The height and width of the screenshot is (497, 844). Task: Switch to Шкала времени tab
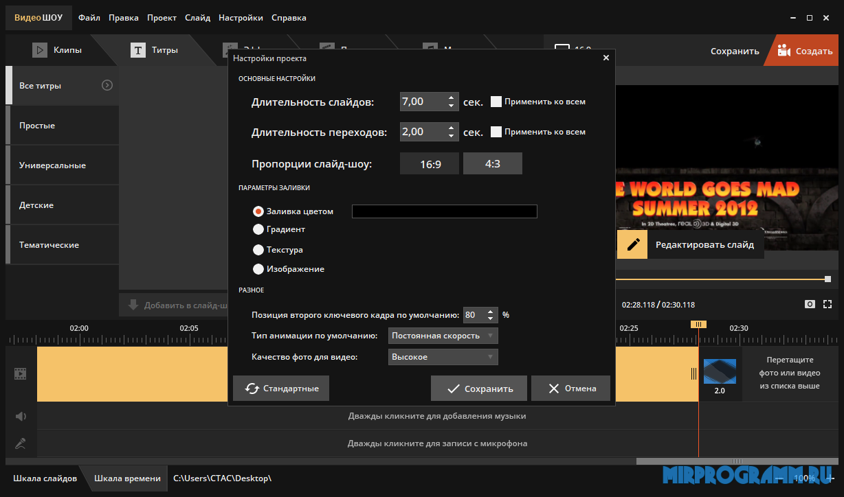pyautogui.click(x=127, y=478)
